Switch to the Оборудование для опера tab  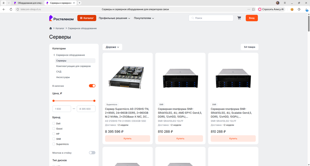point(28,3)
